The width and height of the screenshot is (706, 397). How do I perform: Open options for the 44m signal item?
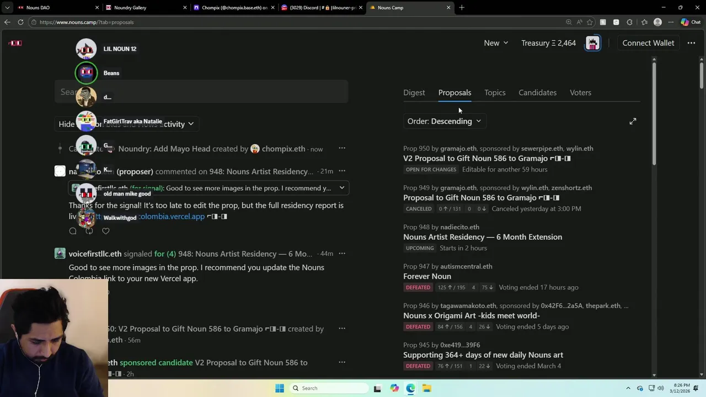[x=342, y=254]
